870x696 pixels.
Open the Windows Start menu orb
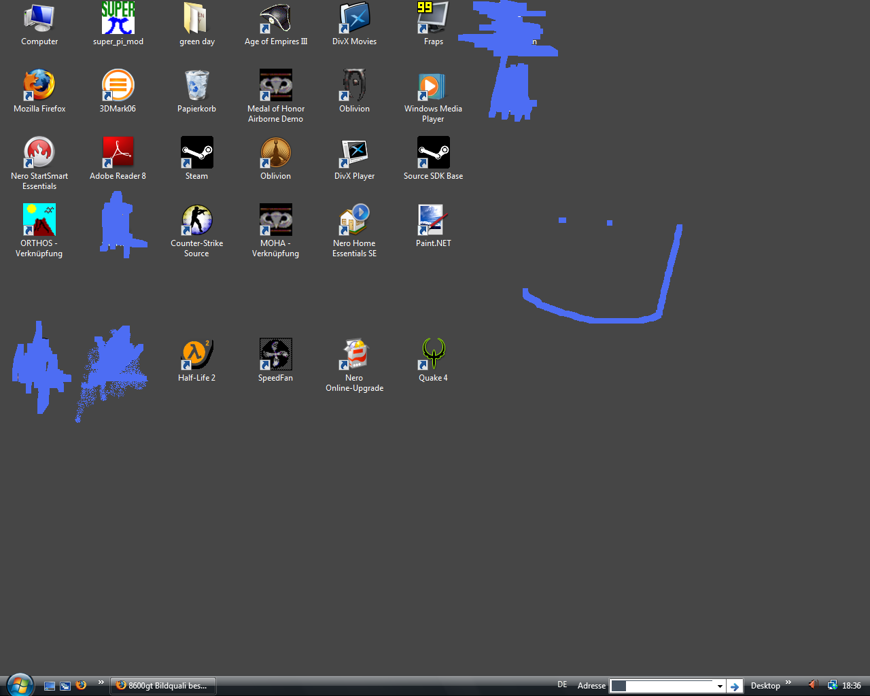point(20,685)
